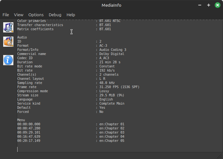The width and height of the screenshot is (223, 159).
Task: Click 'en:Chapter 02' entry
Action: coord(112,128)
